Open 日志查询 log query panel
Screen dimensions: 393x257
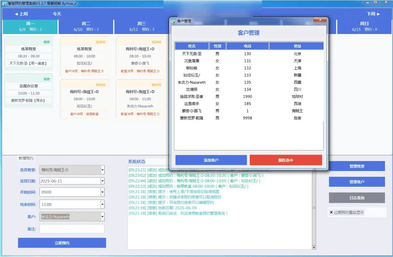coord(356,198)
